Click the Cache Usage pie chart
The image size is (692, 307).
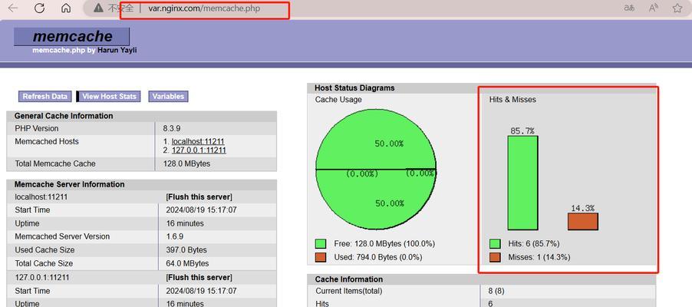(x=376, y=169)
